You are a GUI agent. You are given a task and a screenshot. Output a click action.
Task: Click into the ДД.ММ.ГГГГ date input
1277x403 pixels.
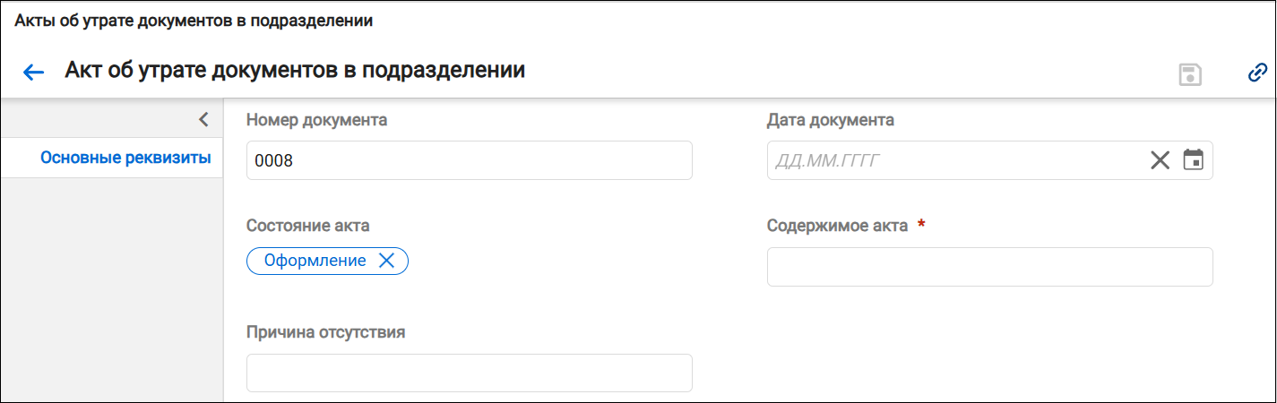955,160
